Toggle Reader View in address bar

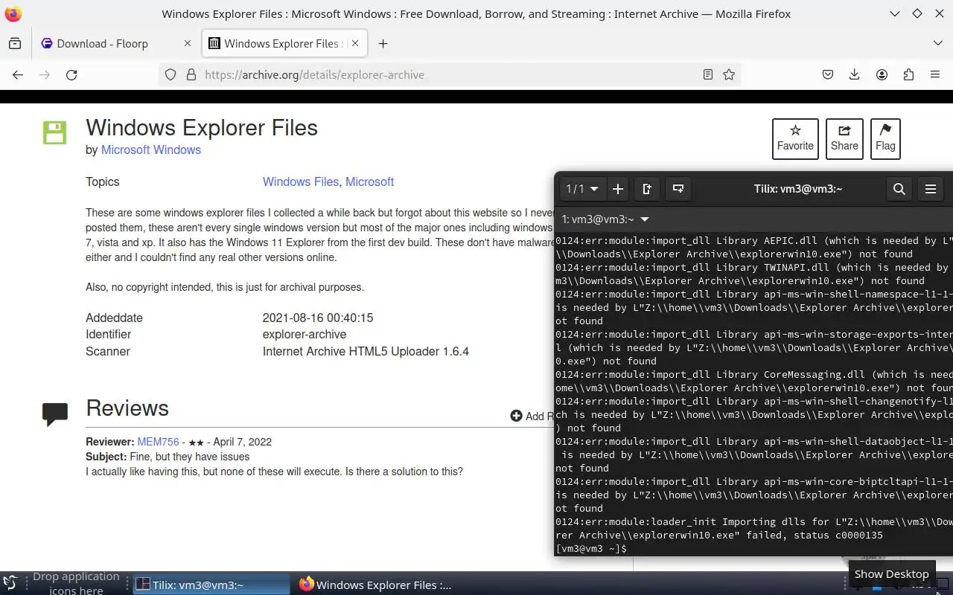point(708,74)
